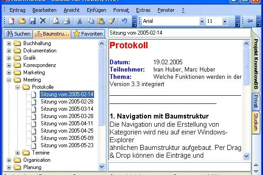Expand the Korrespondenz folder
Viewport: 263px width, 175px height.
[9, 65]
